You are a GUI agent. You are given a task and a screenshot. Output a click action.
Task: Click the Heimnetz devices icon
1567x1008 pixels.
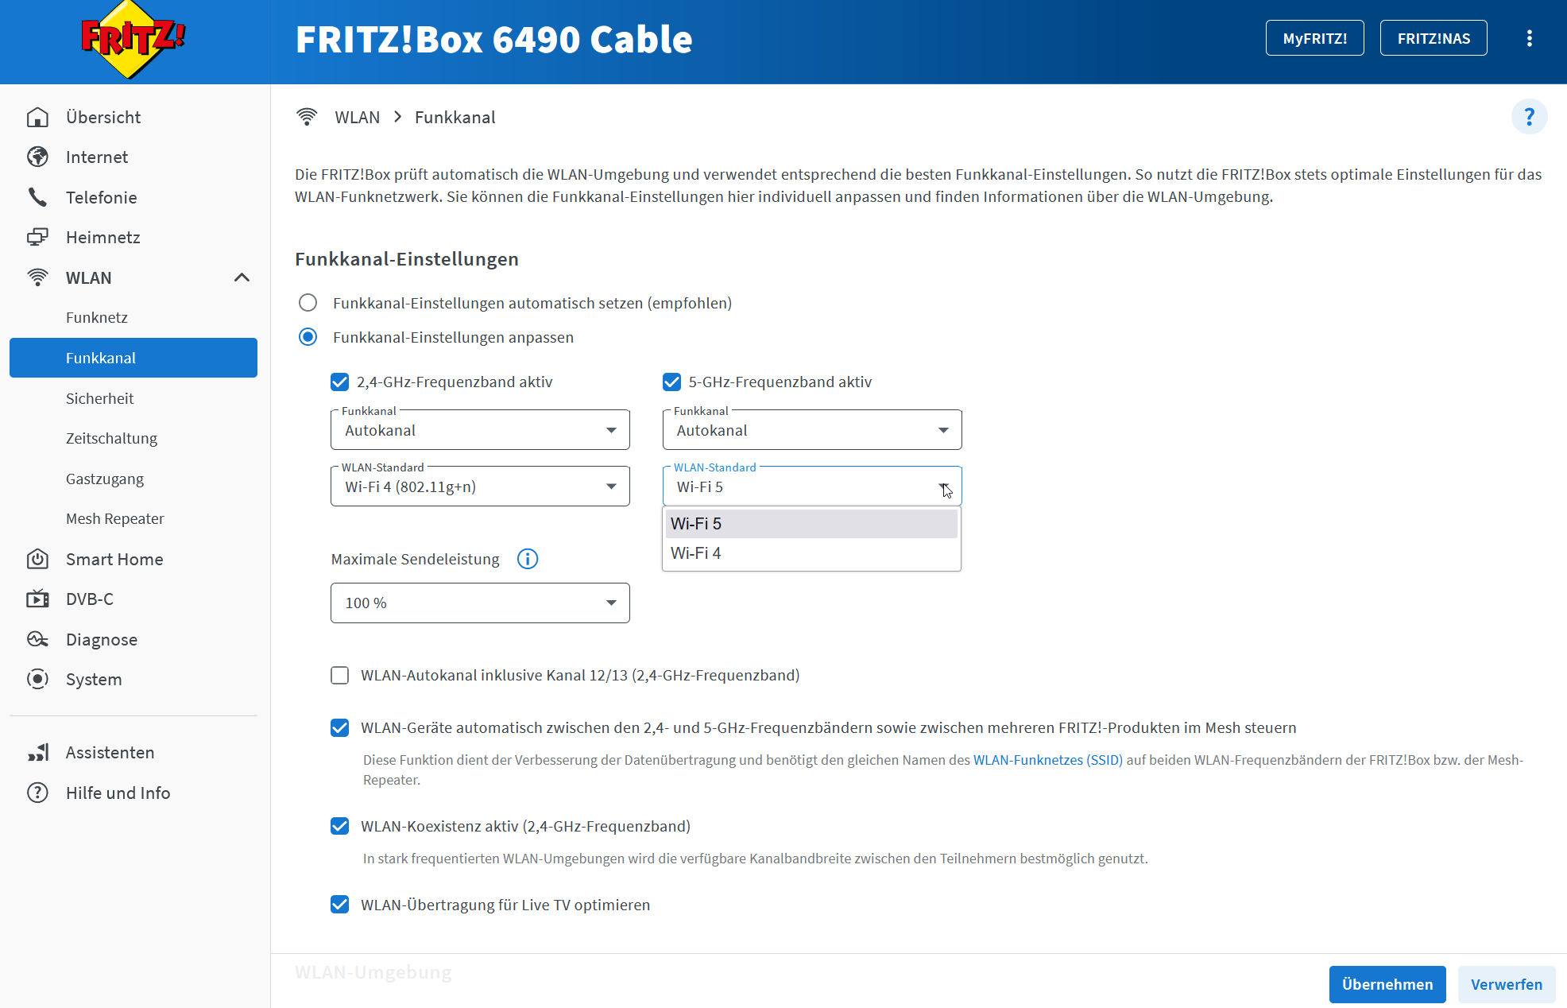tap(37, 237)
